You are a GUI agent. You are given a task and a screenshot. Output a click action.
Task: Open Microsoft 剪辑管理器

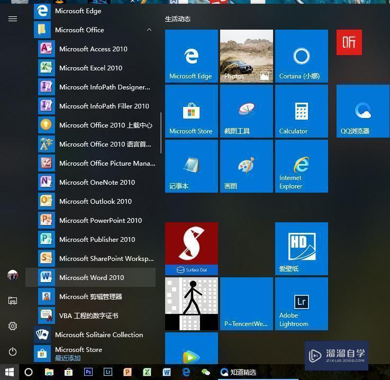tap(90, 297)
